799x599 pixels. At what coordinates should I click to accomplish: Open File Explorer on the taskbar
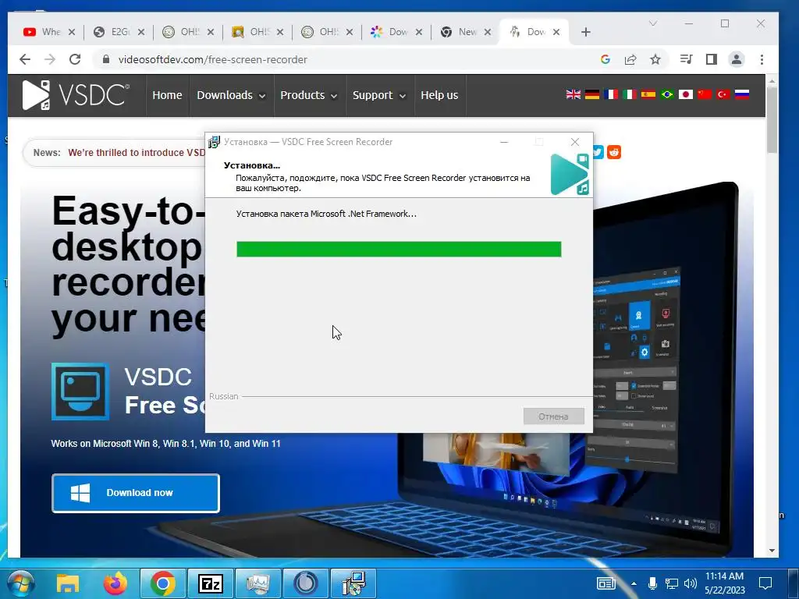pos(68,583)
